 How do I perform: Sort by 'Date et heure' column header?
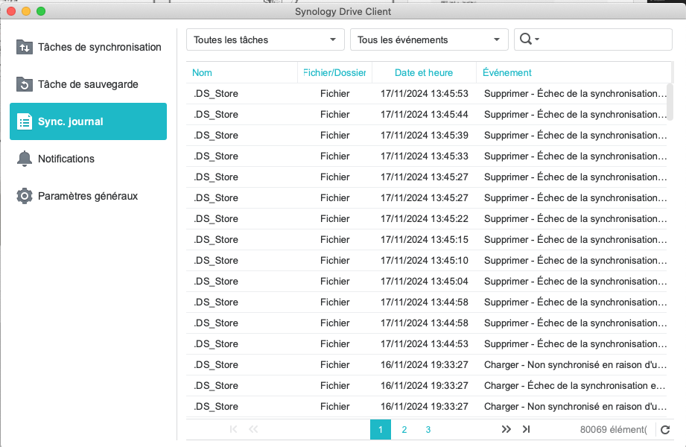coord(424,72)
